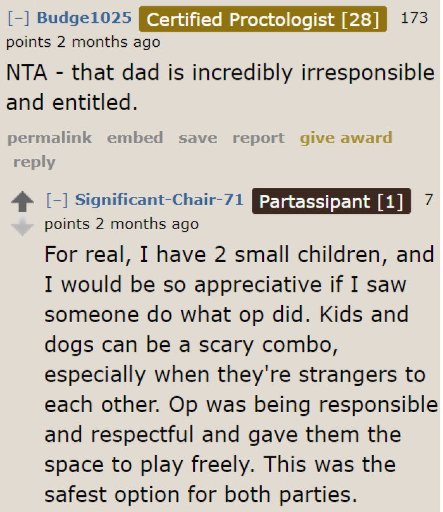Click the permalink link
Screen dimensions: 443x512
[49, 137]
